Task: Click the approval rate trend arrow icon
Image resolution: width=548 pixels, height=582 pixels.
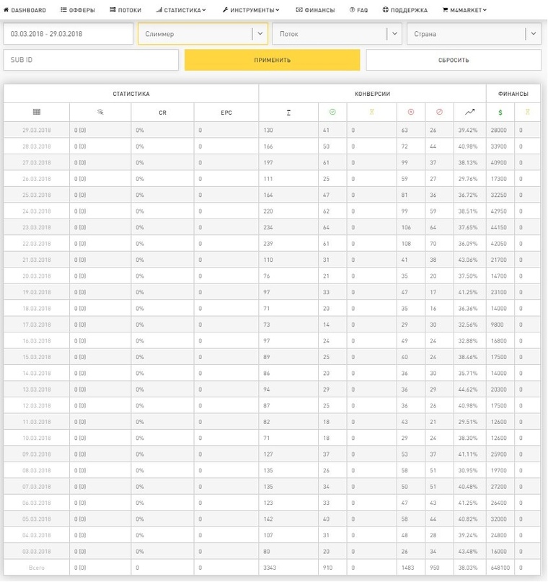Action: (470, 112)
